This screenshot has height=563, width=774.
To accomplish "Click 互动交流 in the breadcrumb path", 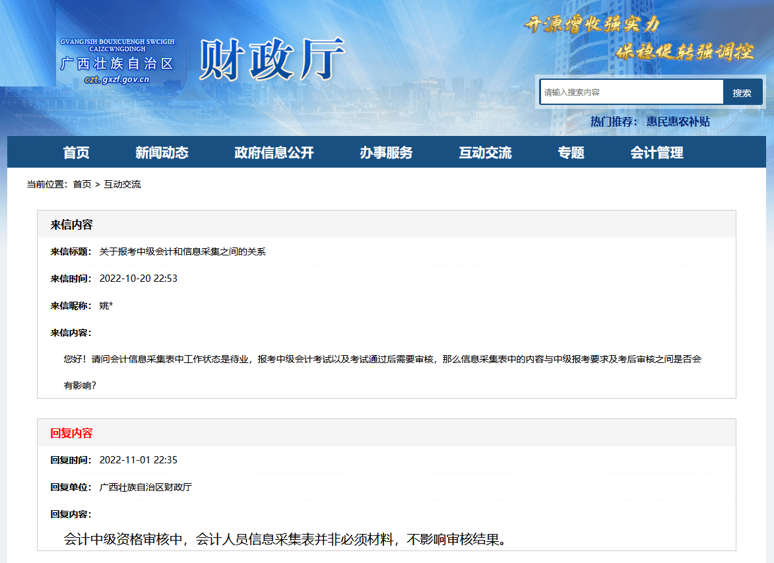I will pyautogui.click(x=122, y=184).
